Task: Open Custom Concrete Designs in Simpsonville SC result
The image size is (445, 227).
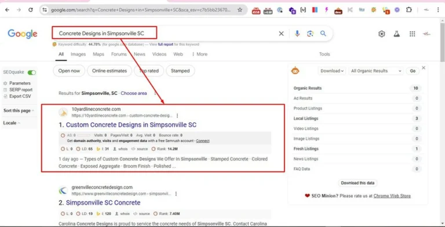Action: [x=131, y=125]
